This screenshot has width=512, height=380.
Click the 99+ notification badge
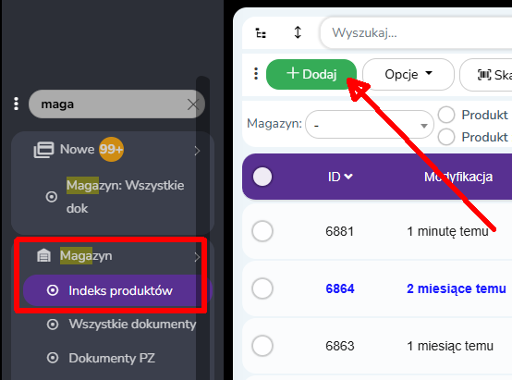click(111, 150)
